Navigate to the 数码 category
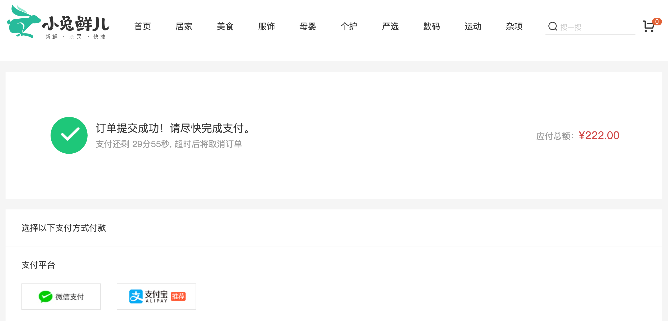668x321 pixels. tap(432, 26)
